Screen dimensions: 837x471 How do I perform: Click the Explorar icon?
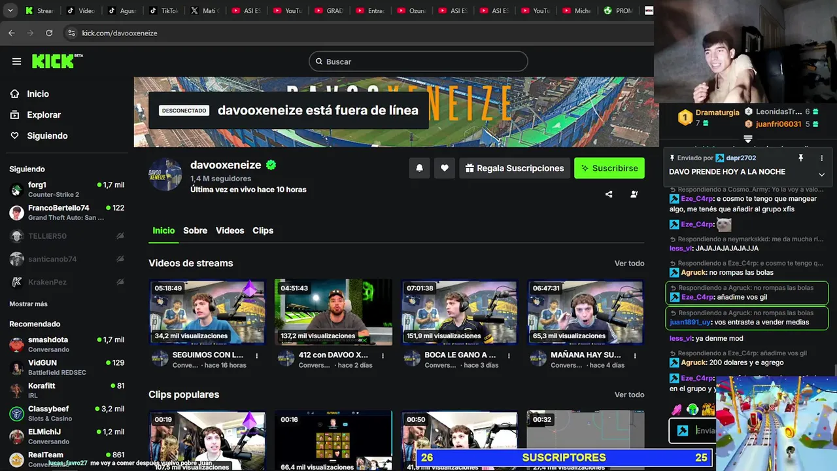coord(14,114)
